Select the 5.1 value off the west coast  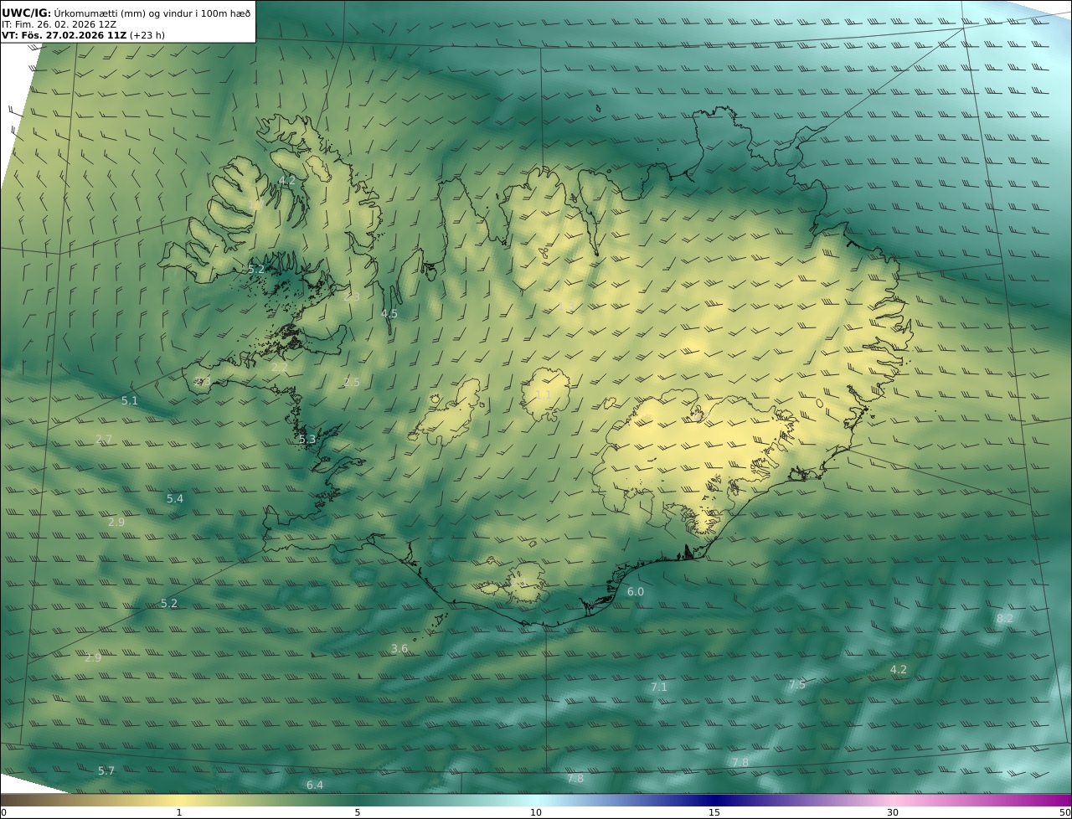(130, 401)
